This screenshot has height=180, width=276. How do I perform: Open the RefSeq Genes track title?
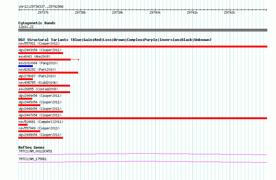tap(31, 147)
